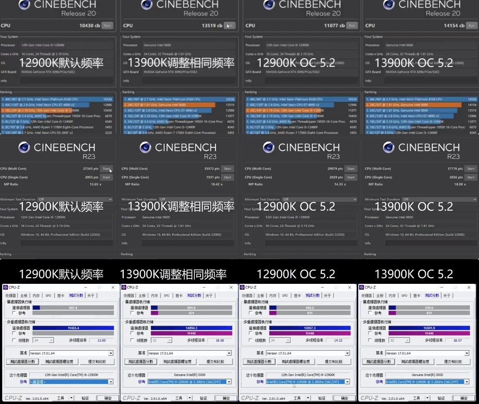Start the Multi Core test showing 37176 pts
Image resolution: width=479 pixels, height=404 pixels.
pos(471,169)
